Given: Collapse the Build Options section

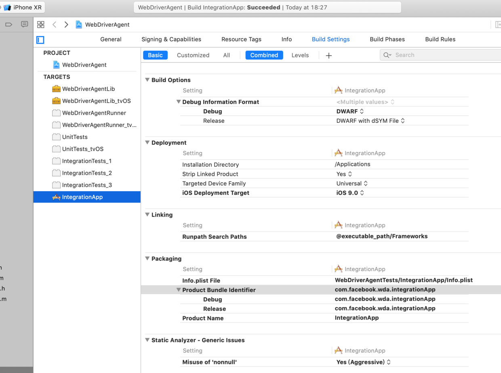Looking at the screenshot, I should [147, 80].
